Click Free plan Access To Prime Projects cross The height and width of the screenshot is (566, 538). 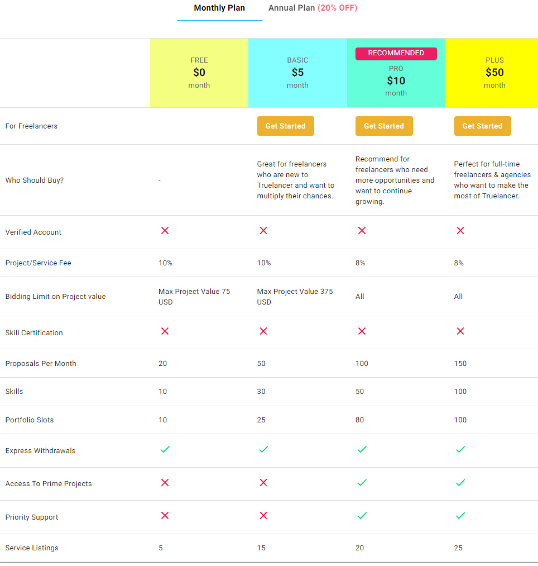[165, 483]
